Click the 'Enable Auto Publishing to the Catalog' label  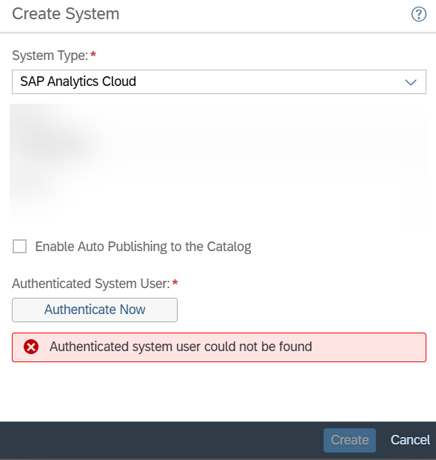pyautogui.click(x=143, y=247)
